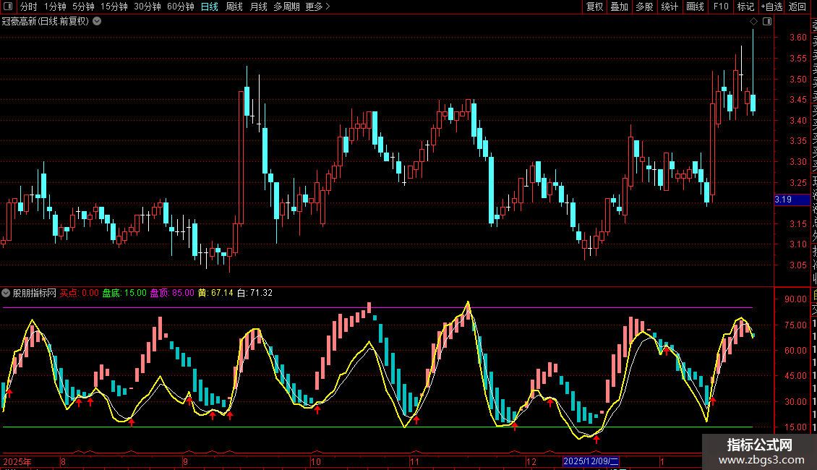Viewport: 817px width, 470px height.
Task: Click the 买点: 0.00 value
Action: (x=80, y=293)
